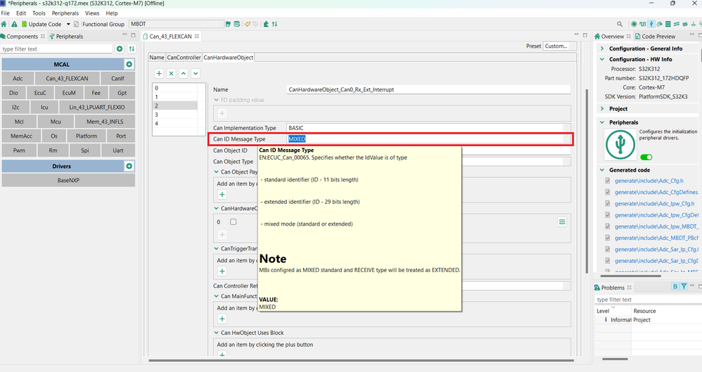Toggle checkbox for Adc_Cfg.h
Viewport: 702px width, 372px height.
pos(608,181)
